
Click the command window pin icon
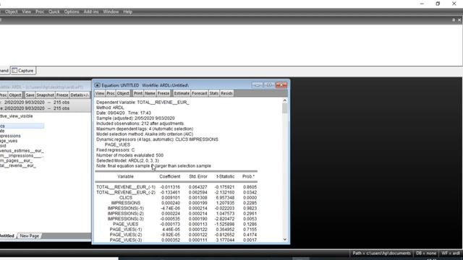(x=454, y=20)
